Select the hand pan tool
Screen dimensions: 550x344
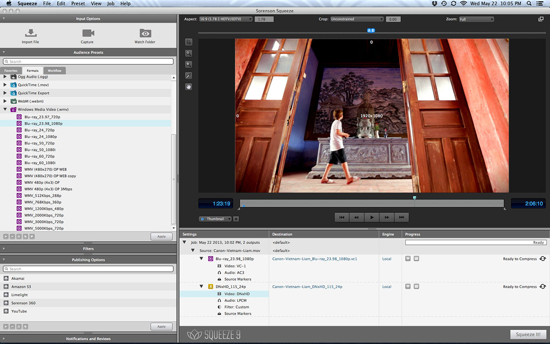point(188,87)
